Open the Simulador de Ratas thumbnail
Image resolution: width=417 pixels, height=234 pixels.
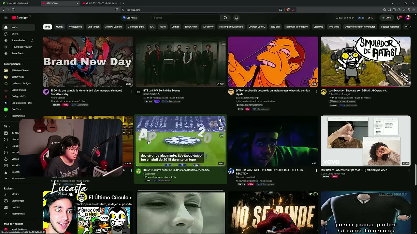coord(366,62)
